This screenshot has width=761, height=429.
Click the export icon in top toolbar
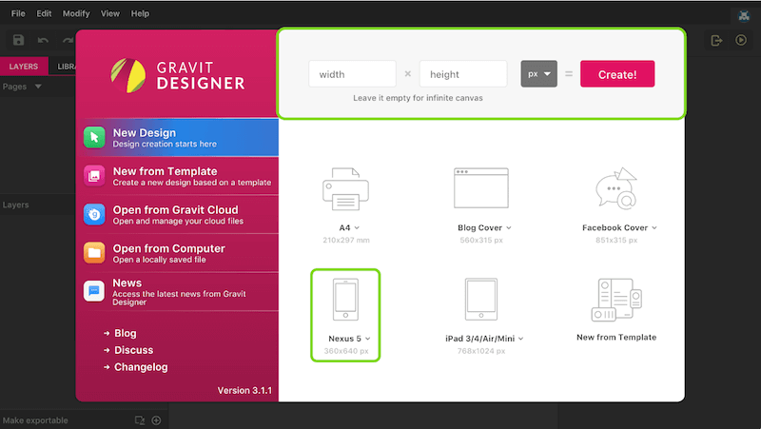(716, 40)
